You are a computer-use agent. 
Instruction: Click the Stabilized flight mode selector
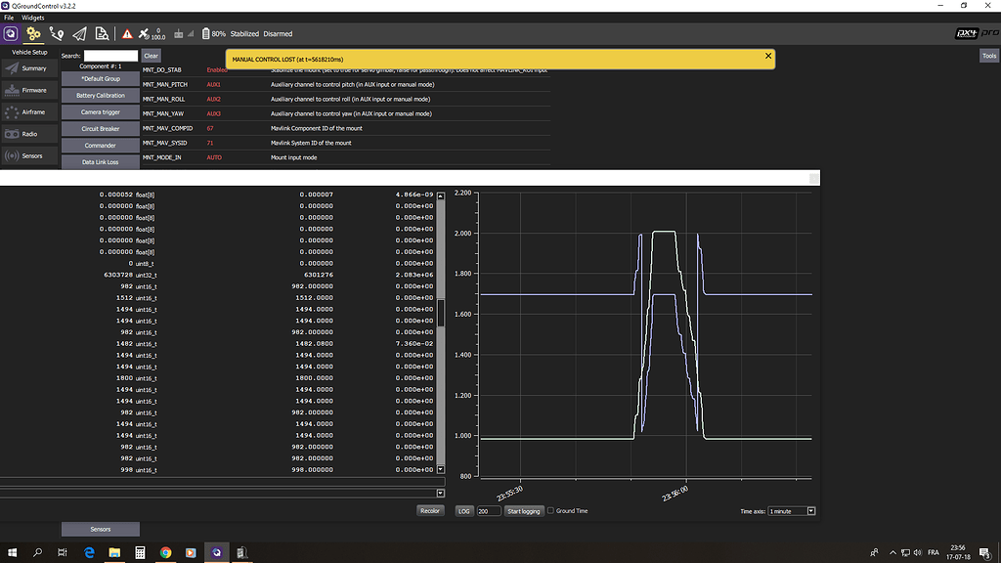point(244,34)
